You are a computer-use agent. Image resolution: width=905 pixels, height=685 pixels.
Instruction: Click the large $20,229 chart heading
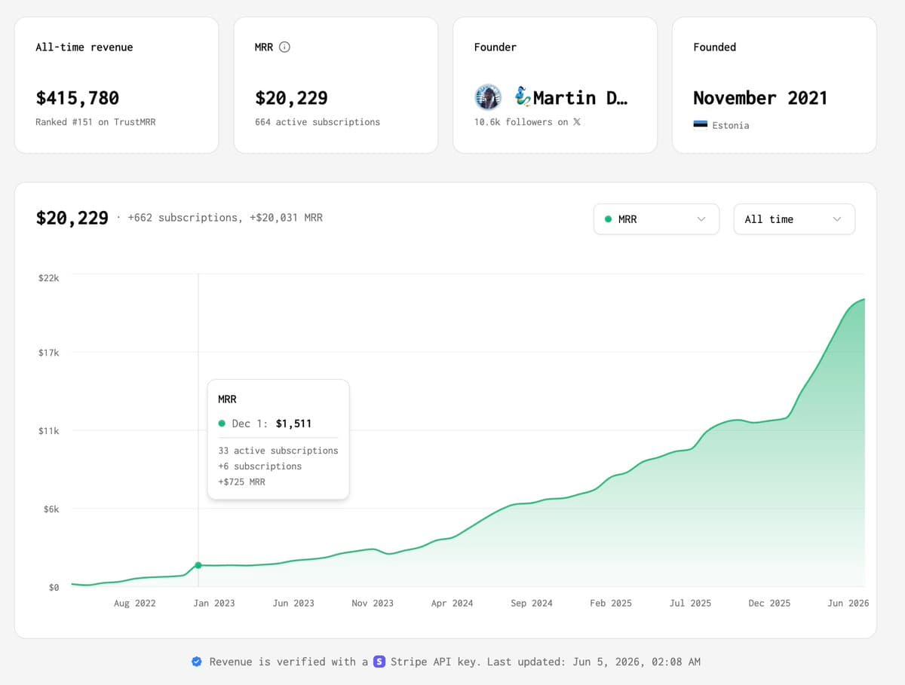72,219
